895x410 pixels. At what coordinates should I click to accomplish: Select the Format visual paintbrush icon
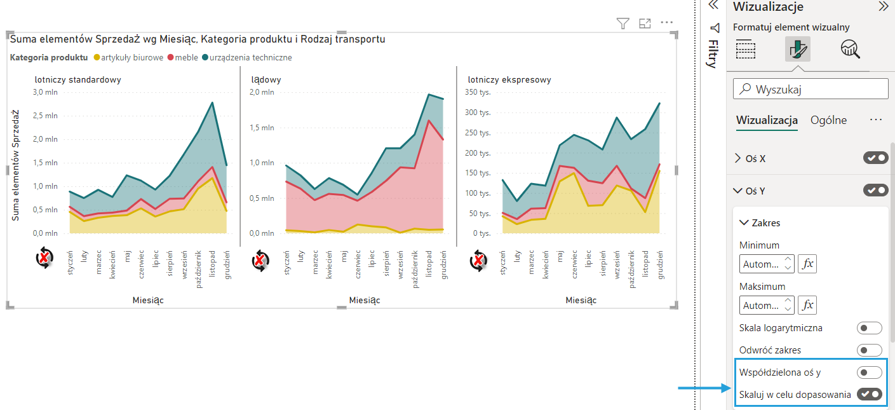point(797,49)
